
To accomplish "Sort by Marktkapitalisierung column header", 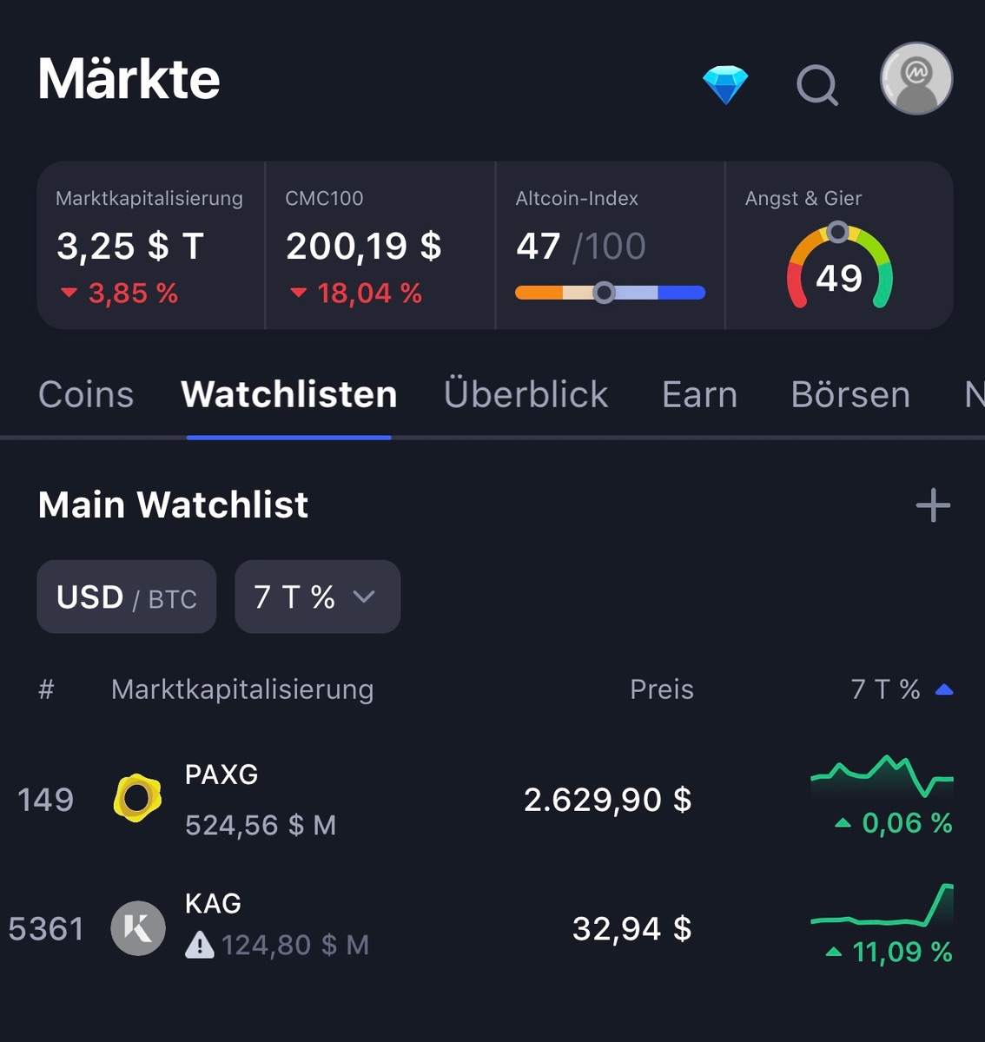I will click(x=242, y=689).
